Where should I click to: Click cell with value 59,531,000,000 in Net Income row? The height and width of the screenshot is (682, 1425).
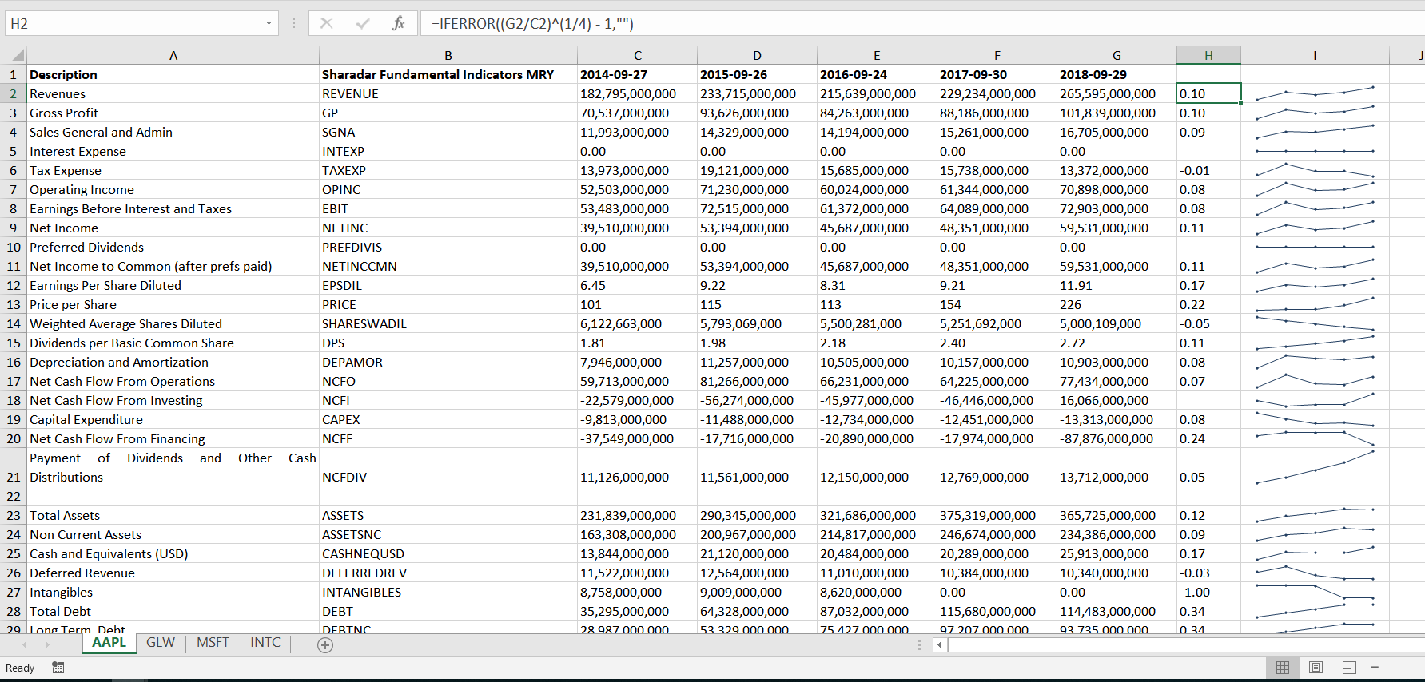(x=1117, y=228)
